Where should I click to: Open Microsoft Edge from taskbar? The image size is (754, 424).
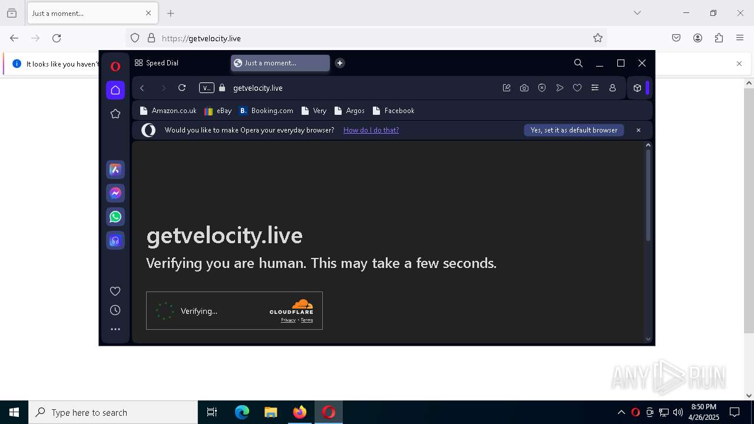pyautogui.click(x=242, y=412)
